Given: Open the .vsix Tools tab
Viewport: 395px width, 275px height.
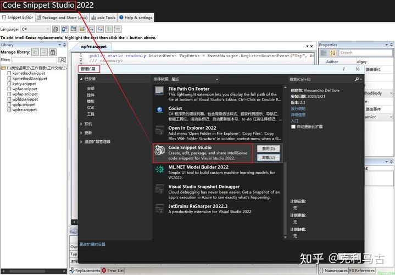Looking at the screenshot, I should [x=103, y=18].
